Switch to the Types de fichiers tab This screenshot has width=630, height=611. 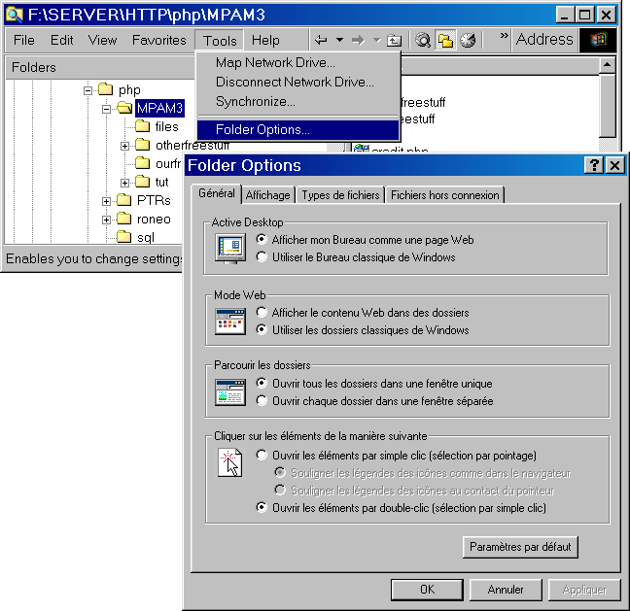[340, 195]
